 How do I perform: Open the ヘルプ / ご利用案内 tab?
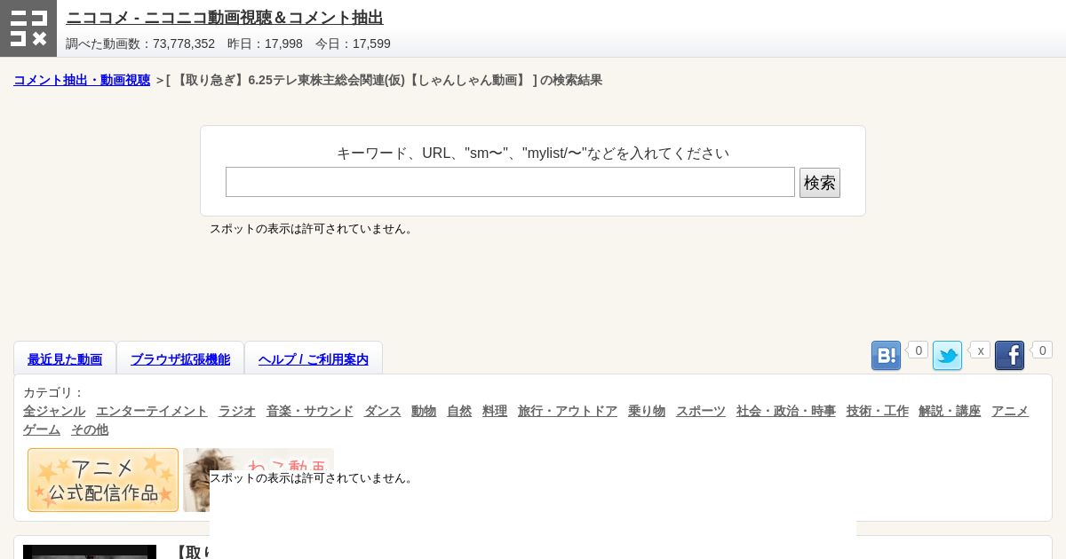coord(314,359)
